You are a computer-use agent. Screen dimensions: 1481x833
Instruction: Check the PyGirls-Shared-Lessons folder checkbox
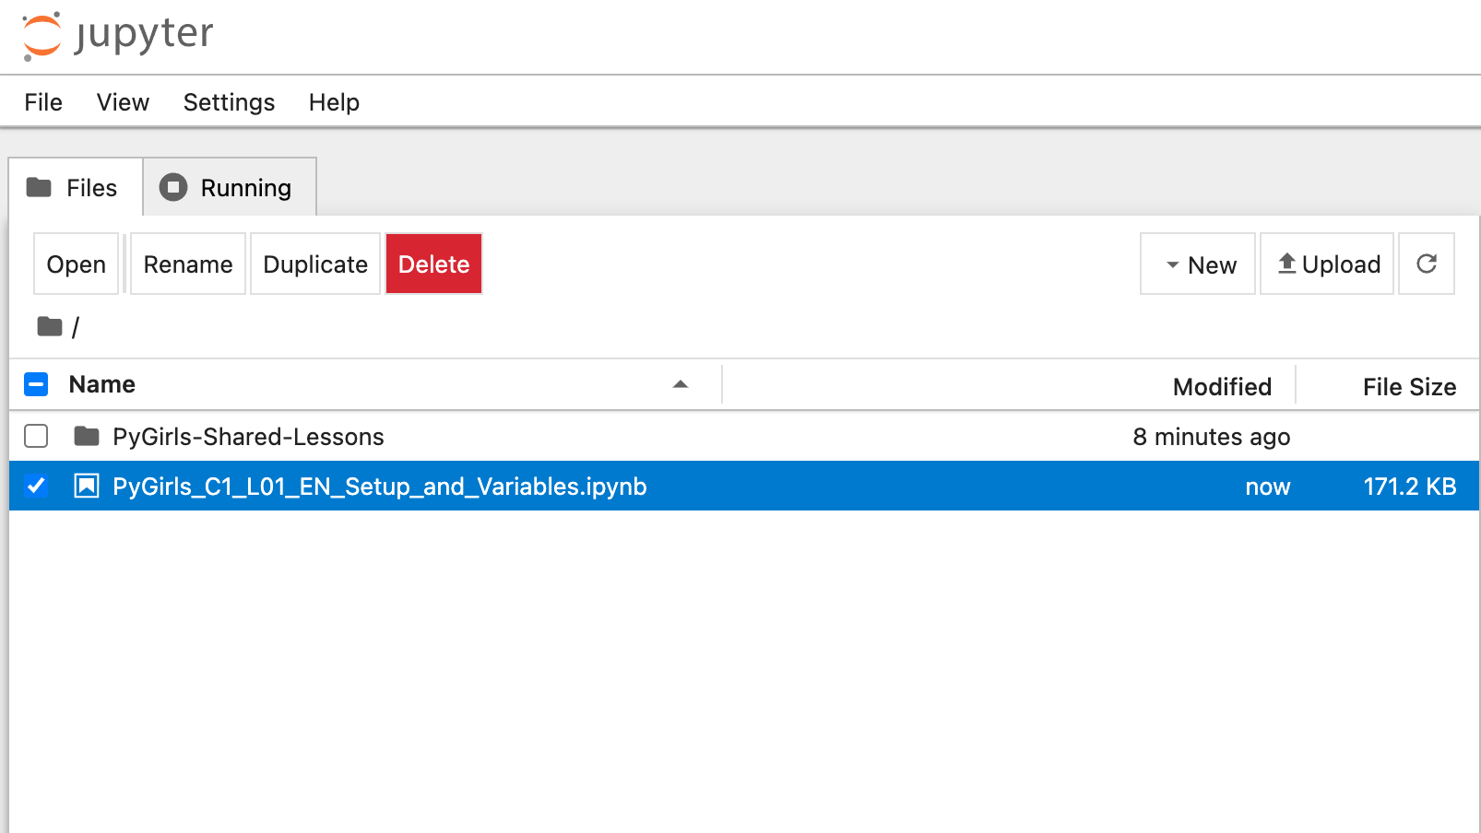tap(36, 436)
